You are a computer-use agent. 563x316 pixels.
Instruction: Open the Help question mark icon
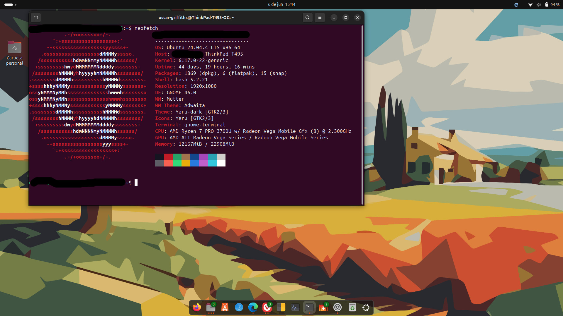point(239,307)
